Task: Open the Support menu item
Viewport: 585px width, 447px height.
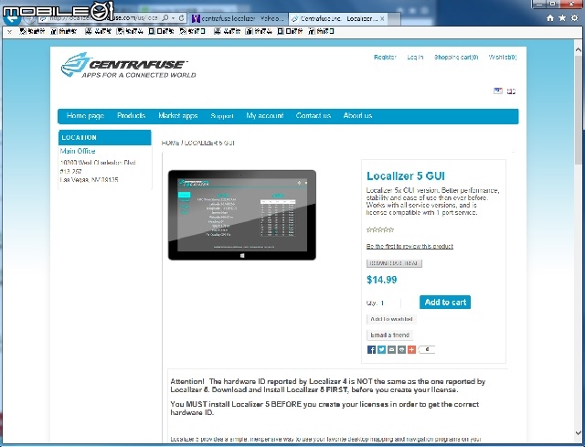Action: pos(222,116)
